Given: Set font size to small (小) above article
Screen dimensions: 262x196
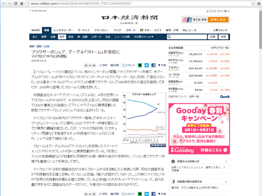Looking at the screenshot, I should click(86, 65).
